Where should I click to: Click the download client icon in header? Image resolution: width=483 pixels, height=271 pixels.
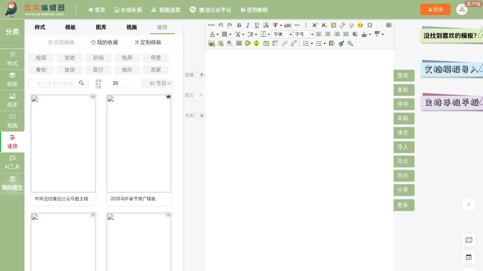pyautogui.click(x=462, y=9)
